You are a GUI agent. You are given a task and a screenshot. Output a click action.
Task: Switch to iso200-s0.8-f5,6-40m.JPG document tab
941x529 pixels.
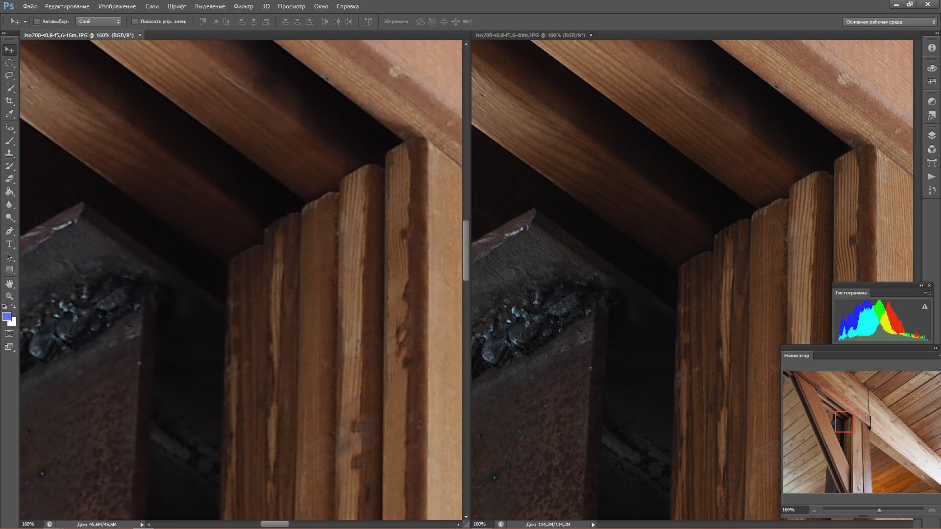coord(530,35)
